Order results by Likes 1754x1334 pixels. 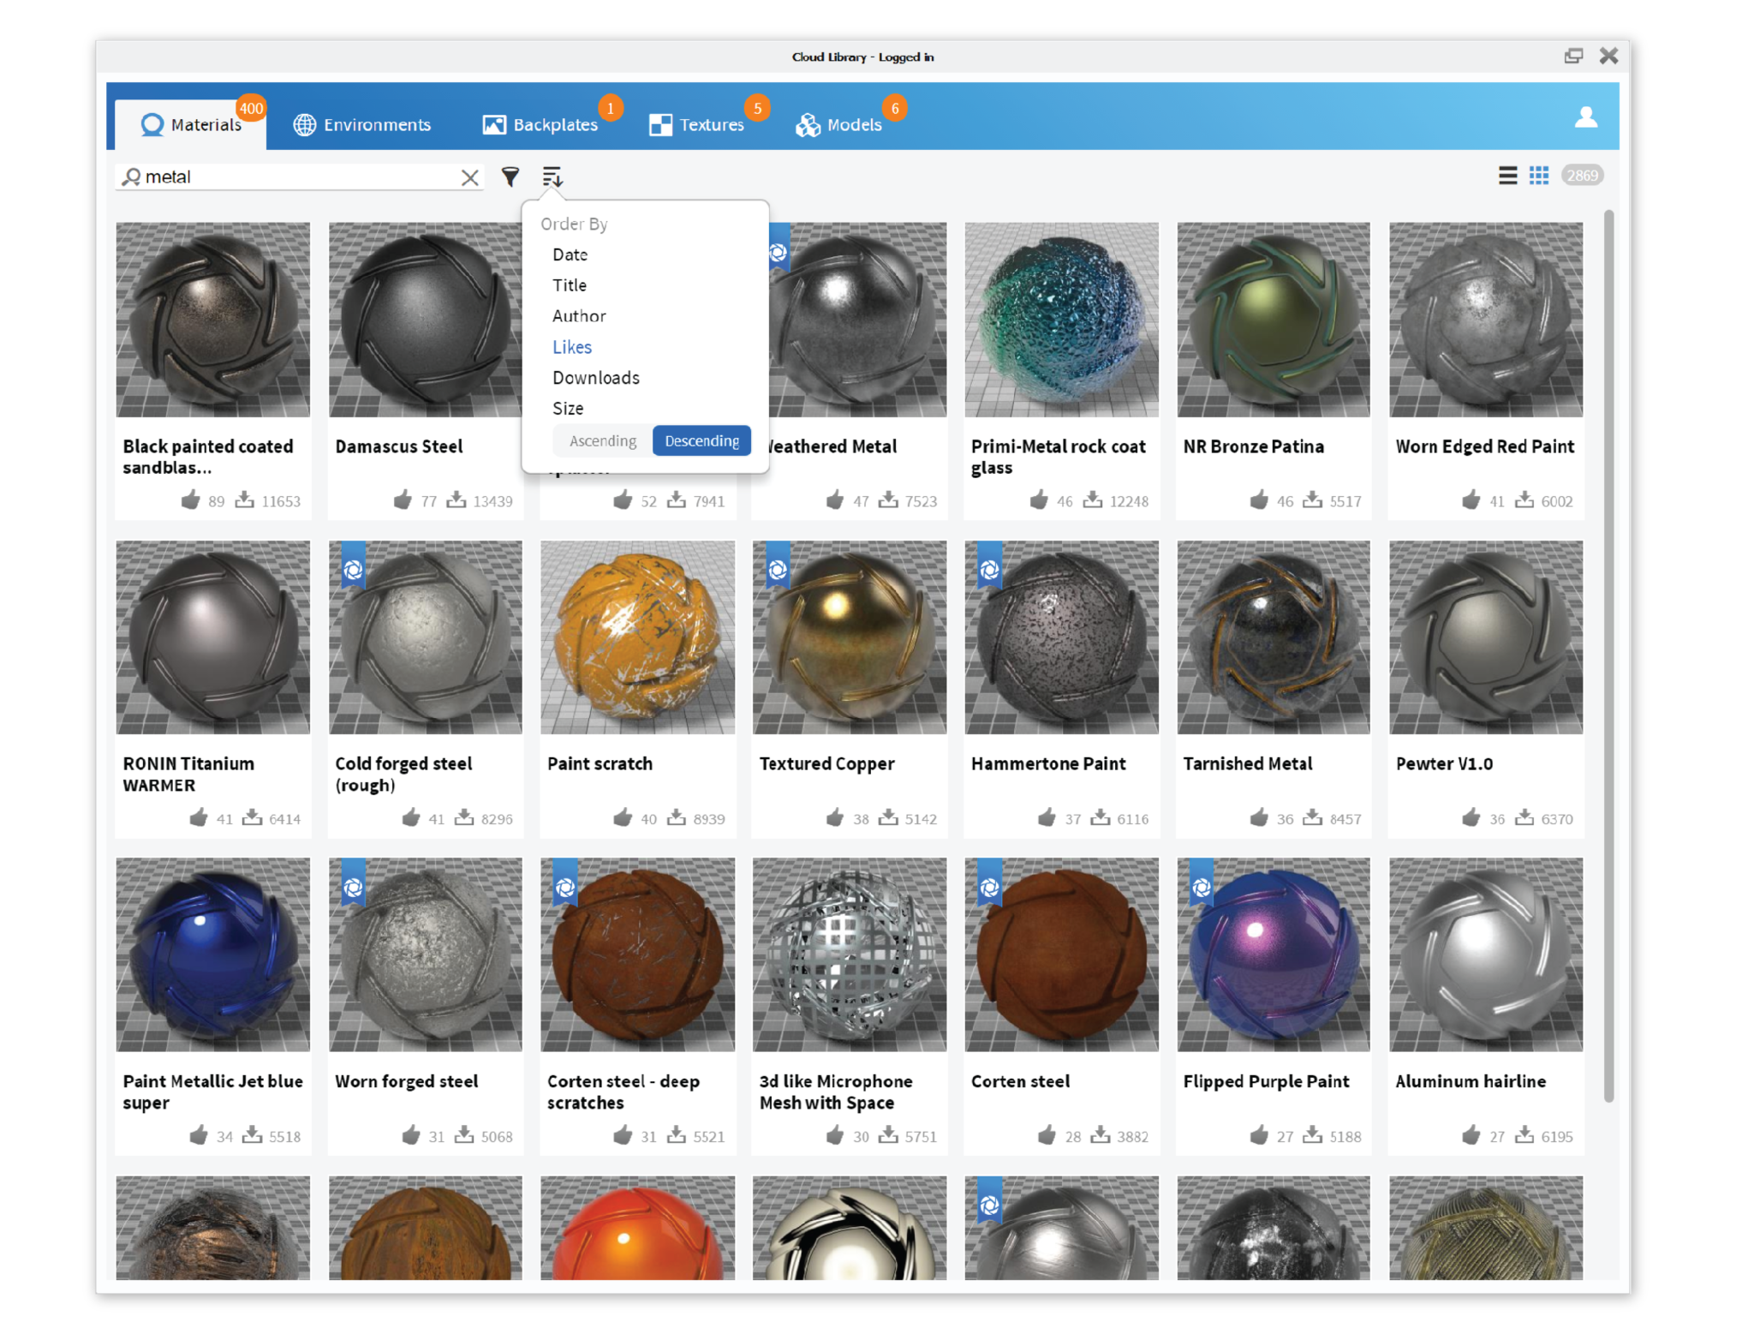click(x=572, y=347)
